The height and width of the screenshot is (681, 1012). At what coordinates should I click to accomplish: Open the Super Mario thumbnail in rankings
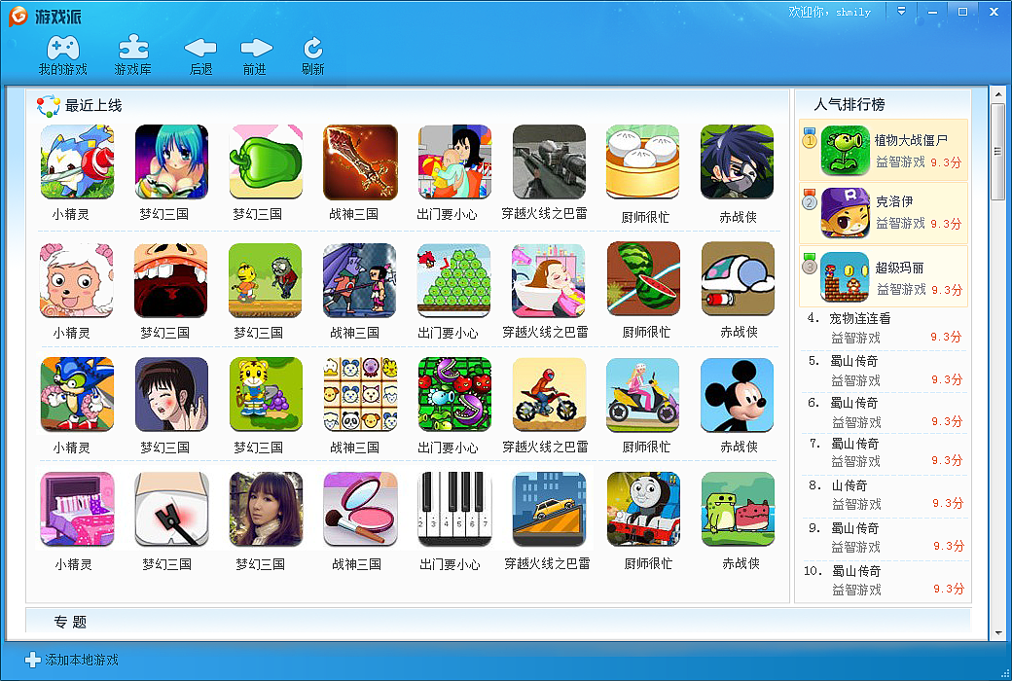tap(845, 277)
